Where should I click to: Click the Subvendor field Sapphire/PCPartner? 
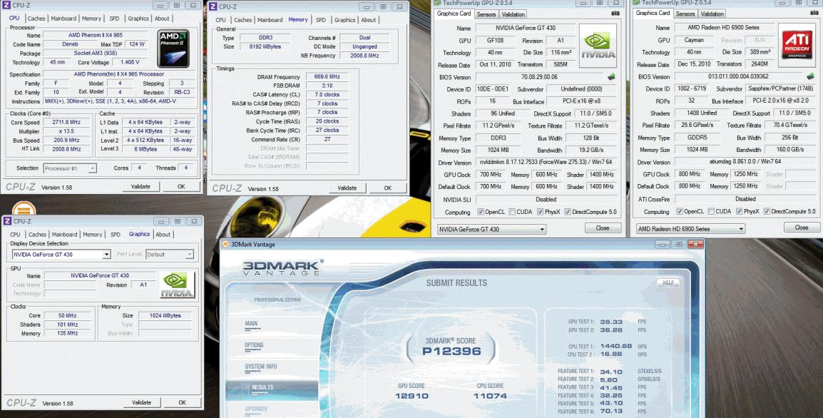coord(779,88)
